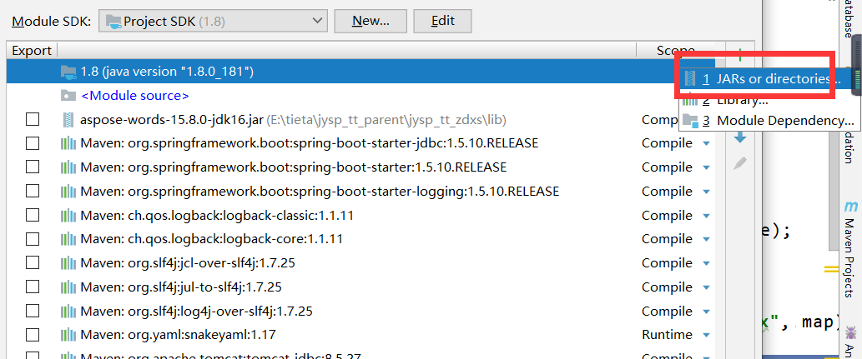Image resolution: width=862 pixels, height=359 pixels.
Task: Click the Module source folder icon
Action: pyautogui.click(x=68, y=96)
